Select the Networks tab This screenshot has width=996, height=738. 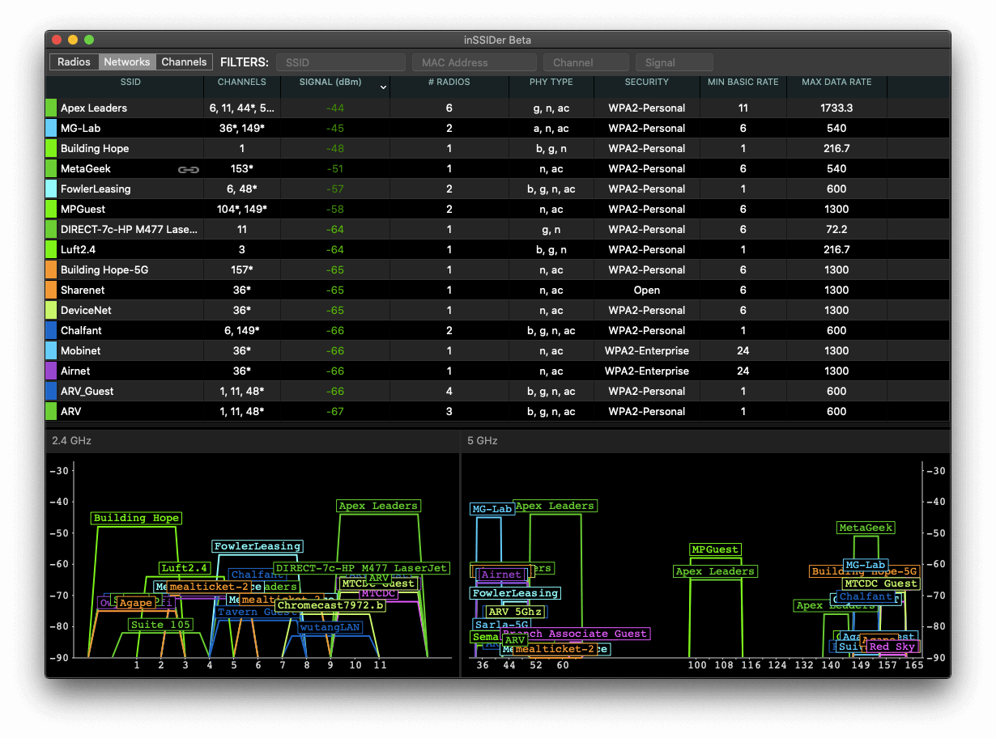127,62
